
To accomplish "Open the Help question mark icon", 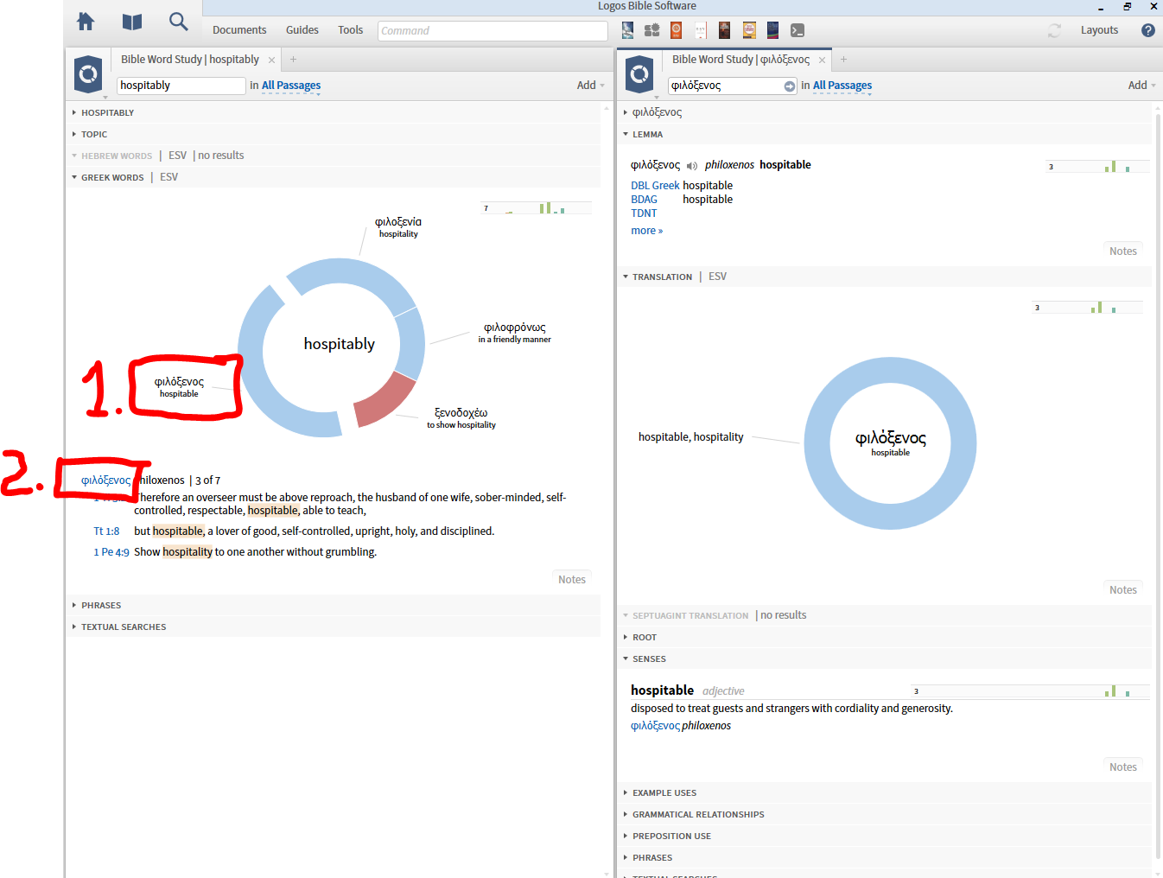I will pos(1148,30).
